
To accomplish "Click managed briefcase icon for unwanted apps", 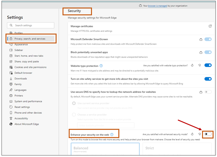I will tap(201, 53).
